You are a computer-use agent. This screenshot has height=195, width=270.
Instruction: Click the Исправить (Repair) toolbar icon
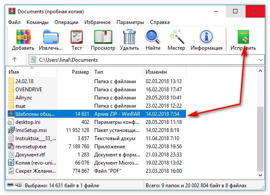click(243, 37)
